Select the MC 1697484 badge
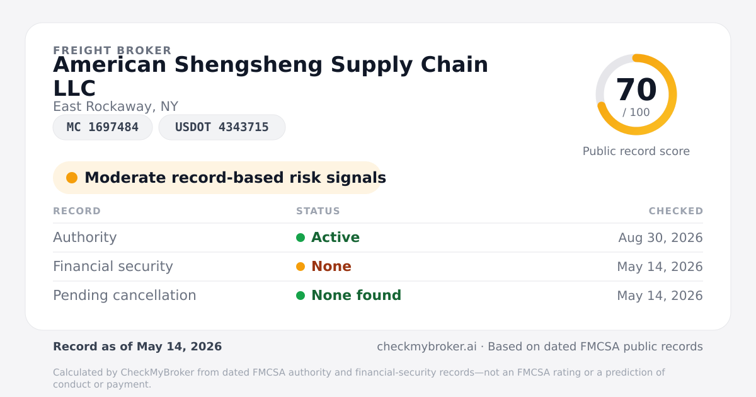The width and height of the screenshot is (756, 397). tap(103, 127)
